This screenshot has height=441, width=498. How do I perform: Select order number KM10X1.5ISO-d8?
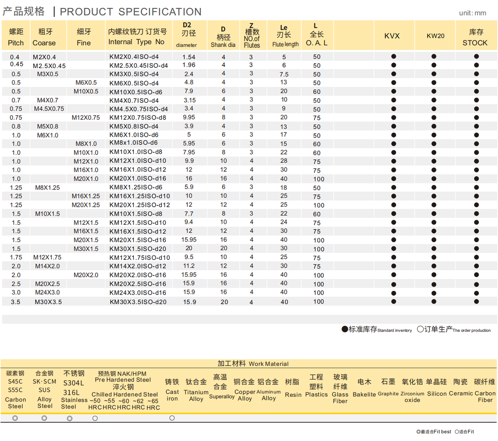pos(136,214)
